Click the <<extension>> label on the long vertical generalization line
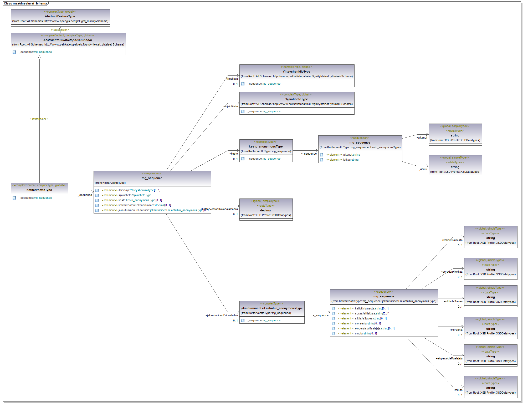528x407 pixels. pos(39,119)
